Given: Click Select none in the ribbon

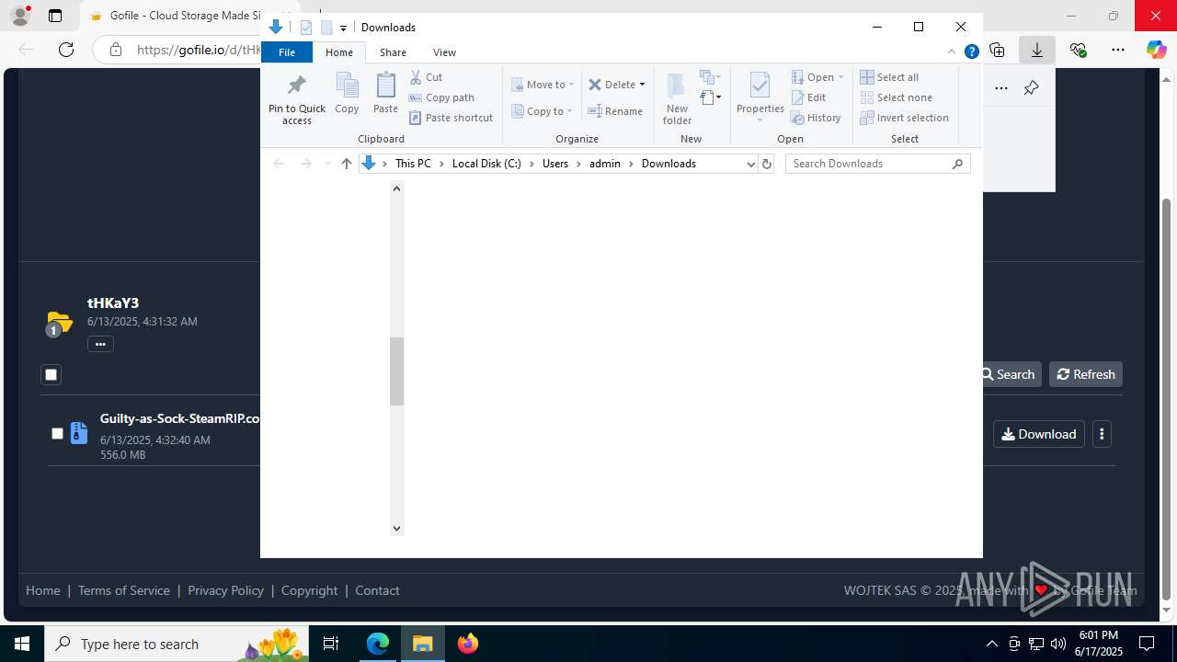Looking at the screenshot, I should pos(896,97).
